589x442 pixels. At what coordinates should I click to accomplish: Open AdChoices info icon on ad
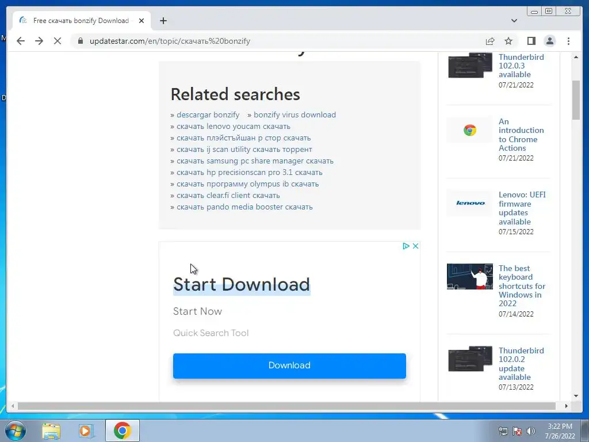tap(406, 246)
